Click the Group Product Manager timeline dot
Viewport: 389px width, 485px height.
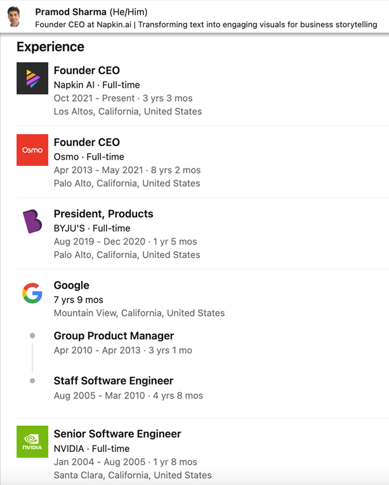(x=32, y=336)
